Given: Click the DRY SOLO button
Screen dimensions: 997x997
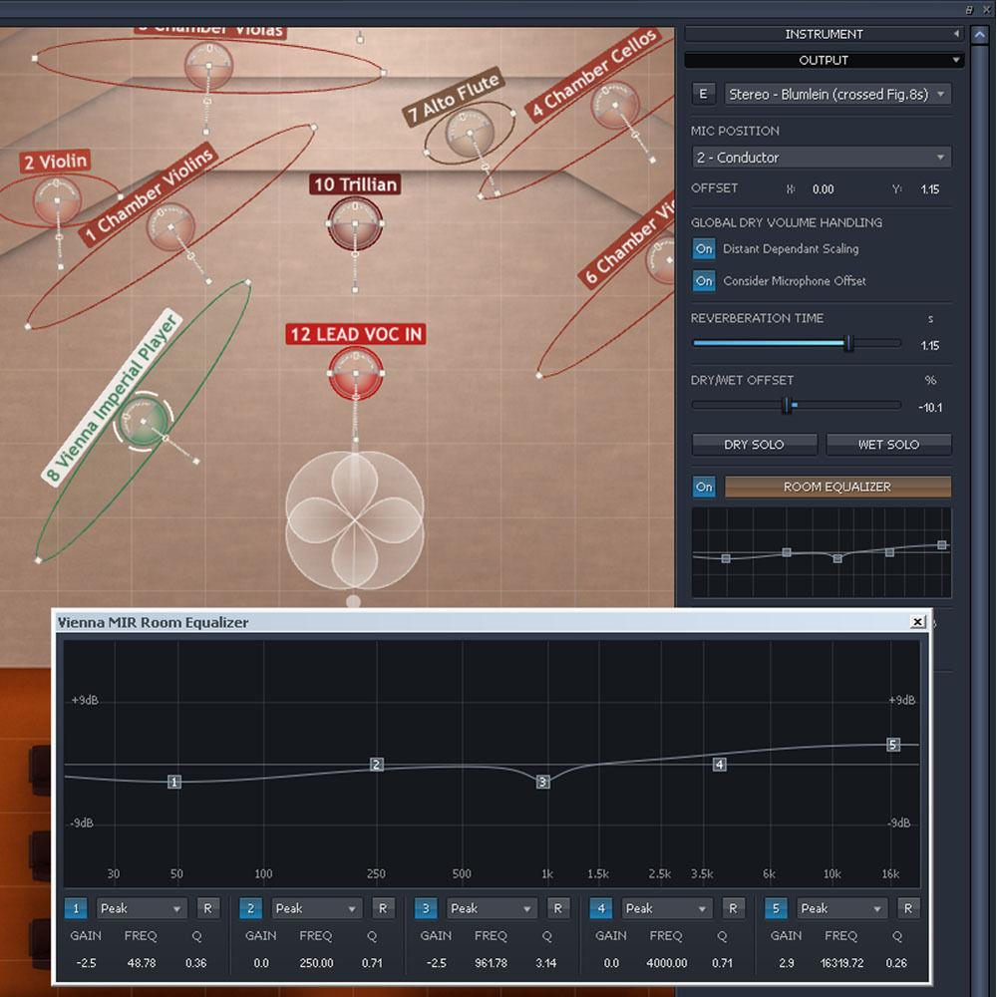Looking at the screenshot, I should (754, 444).
